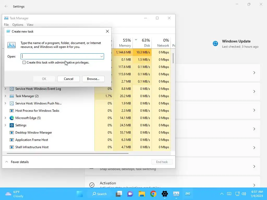
Task: Collapse Task Manager with Fewer details
Action: click(17, 162)
